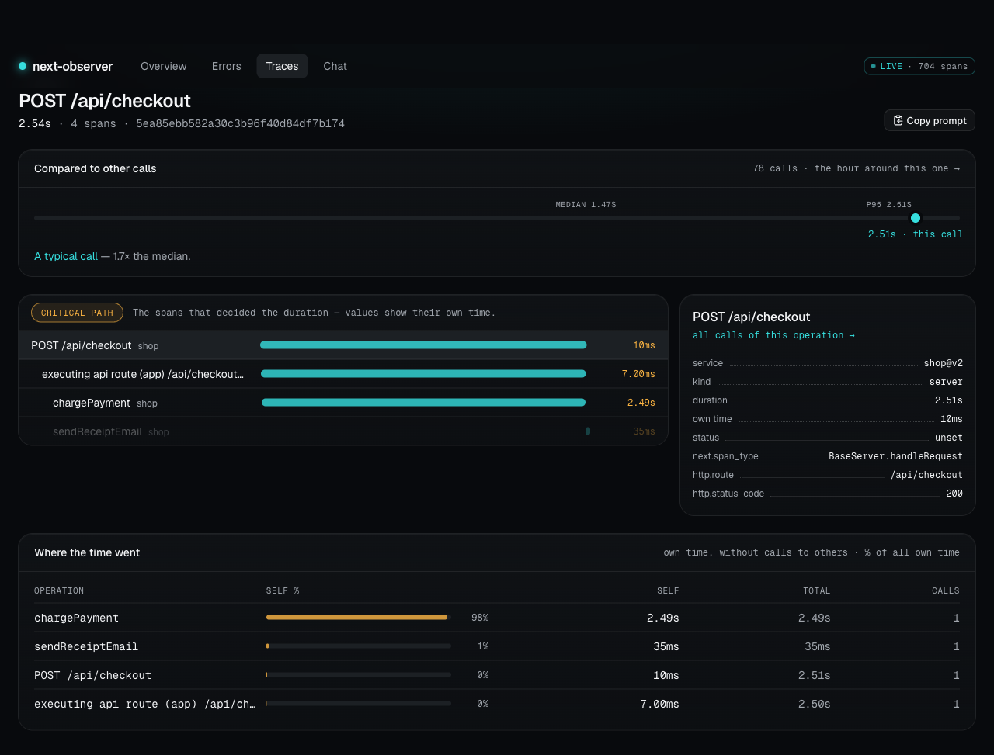The width and height of the screenshot is (994, 755).
Task: Switch to the Errors tab
Action: 227,66
